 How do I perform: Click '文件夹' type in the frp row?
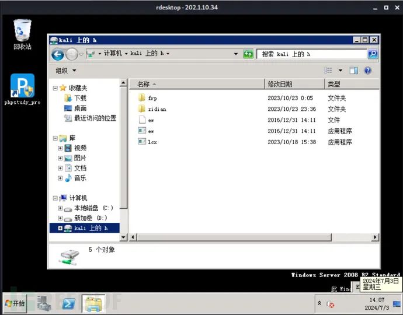pyautogui.click(x=336, y=98)
